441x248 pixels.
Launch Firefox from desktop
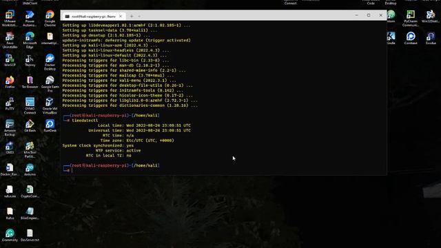coord(10,83)
